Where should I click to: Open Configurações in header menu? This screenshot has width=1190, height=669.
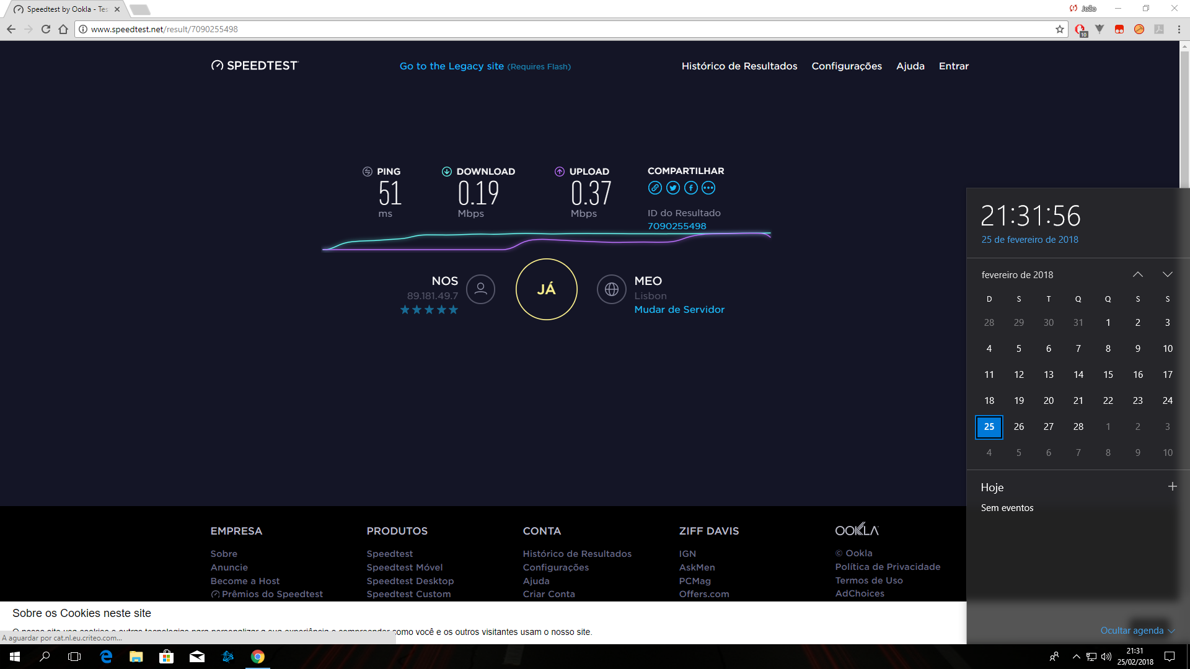847,66
